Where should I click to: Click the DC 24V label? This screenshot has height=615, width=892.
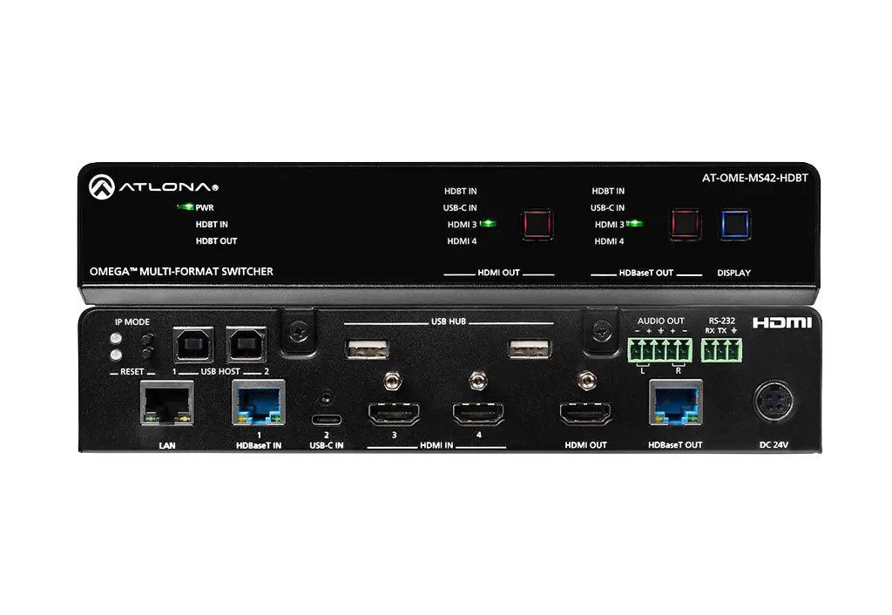[774, 445]
